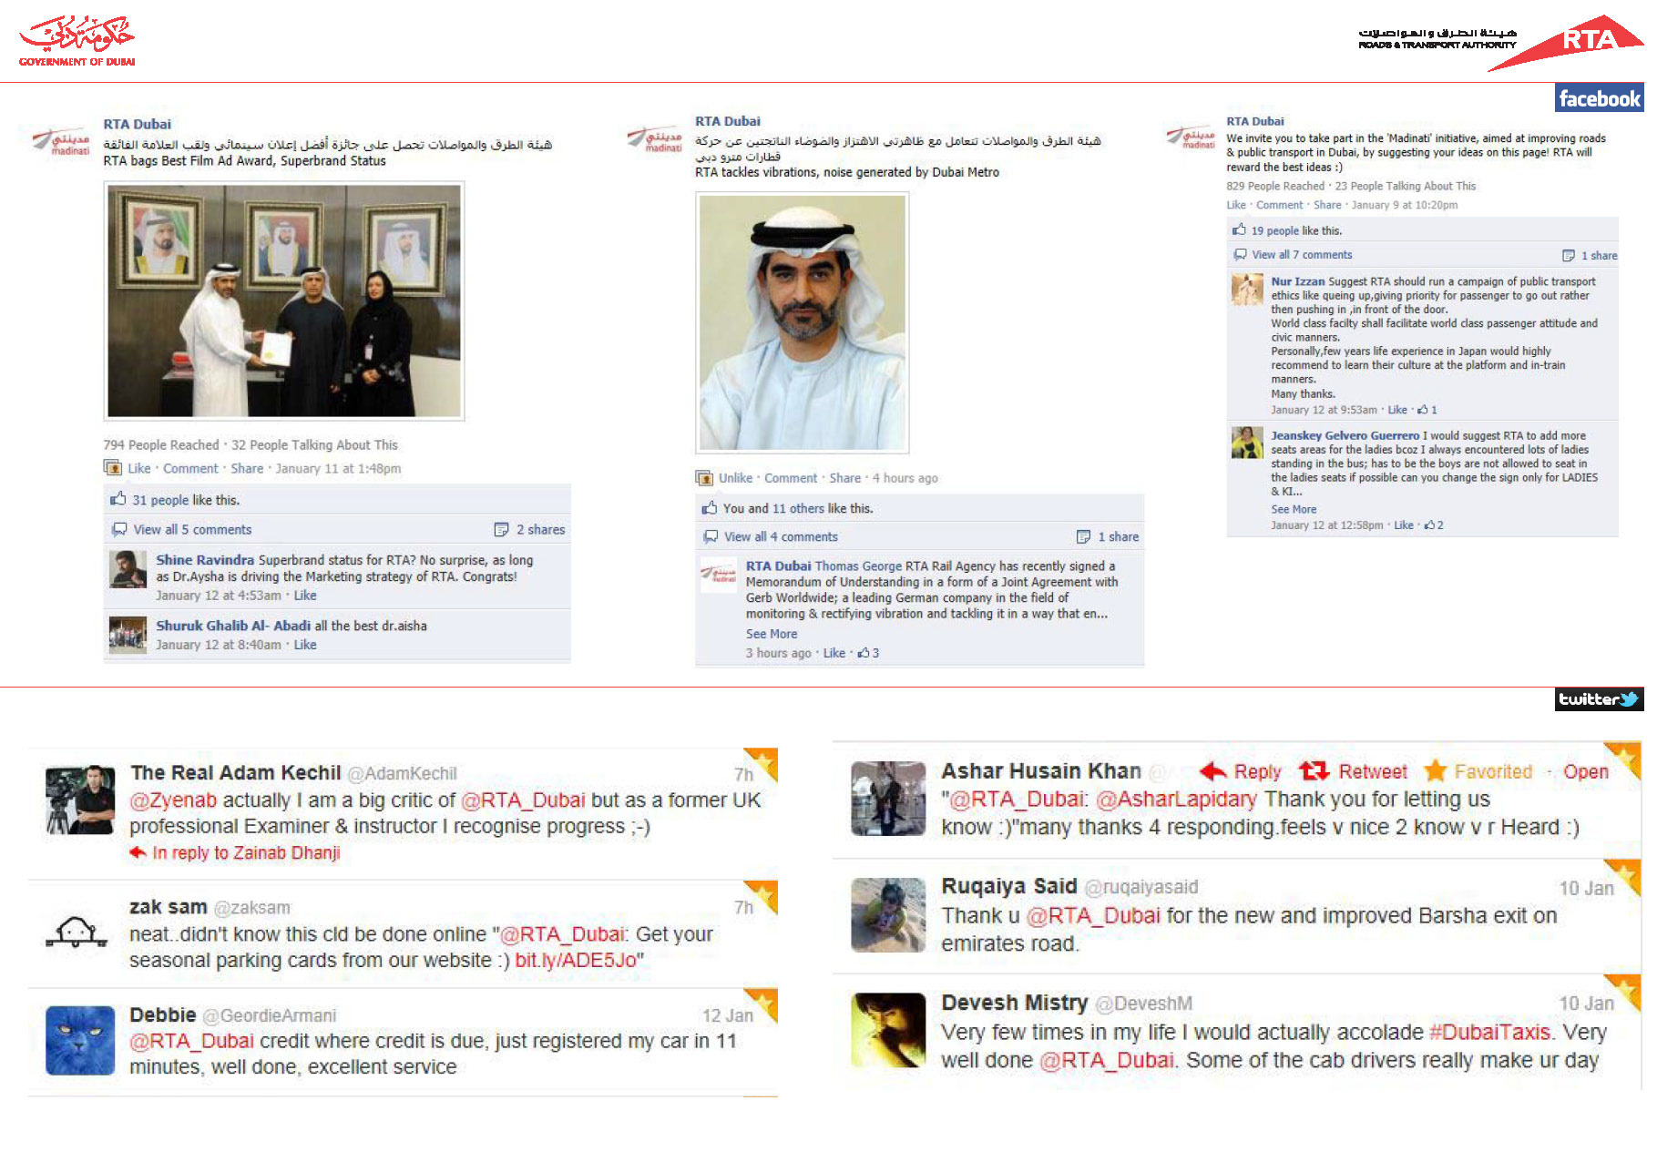Screen dimensions: 1657x1172
Task: Share the Dubai Metro vibrations post
Action: pyautogui.click(x=844, y=478)
